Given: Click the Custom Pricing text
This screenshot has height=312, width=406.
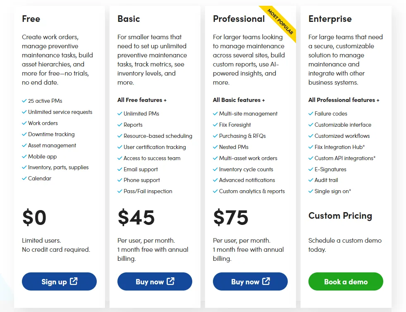Looking at the screenshot, I should coord(340,215).
